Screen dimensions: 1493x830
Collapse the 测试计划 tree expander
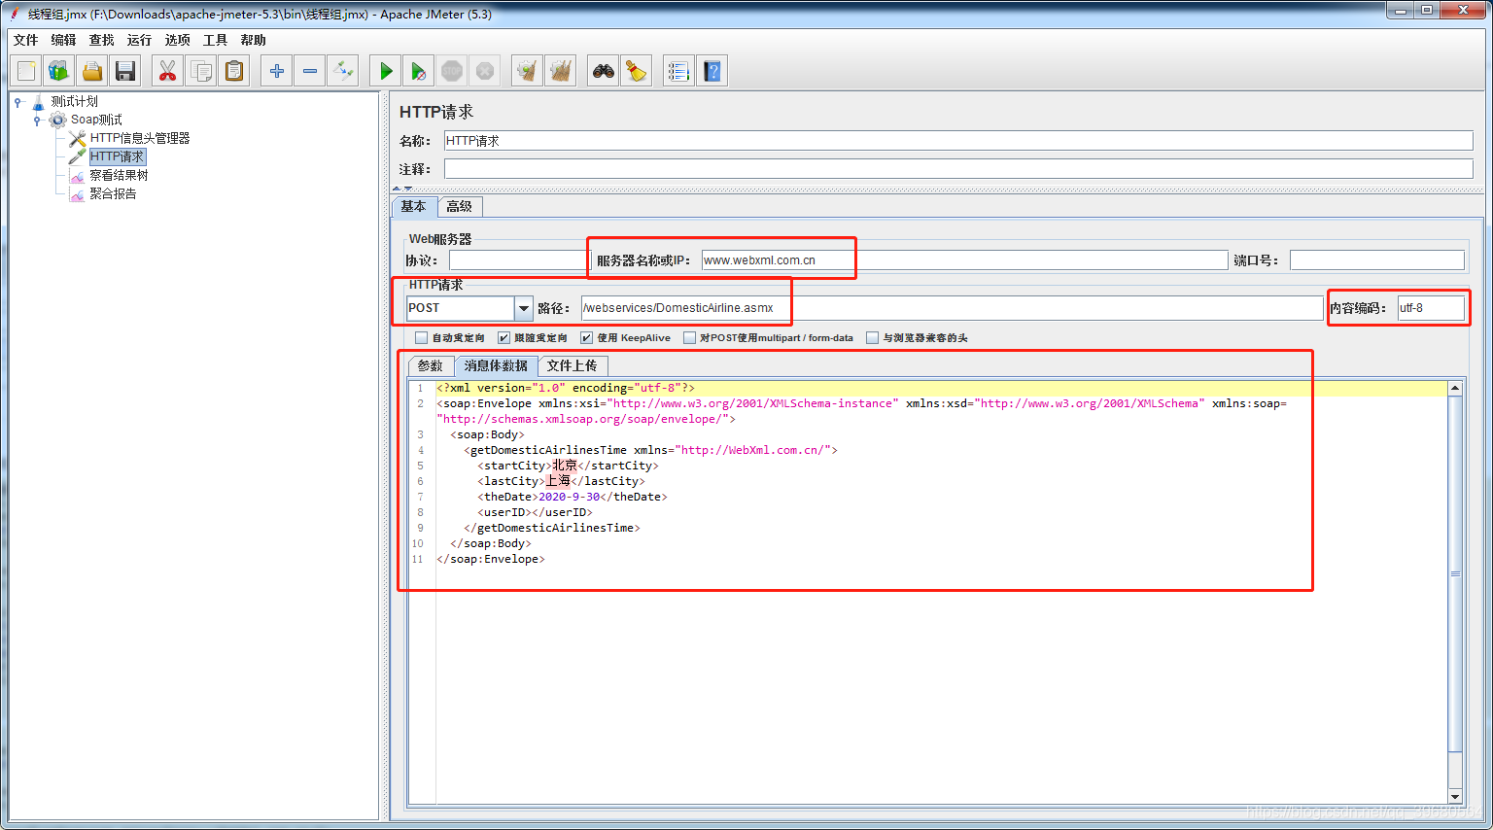coord(17,101)
